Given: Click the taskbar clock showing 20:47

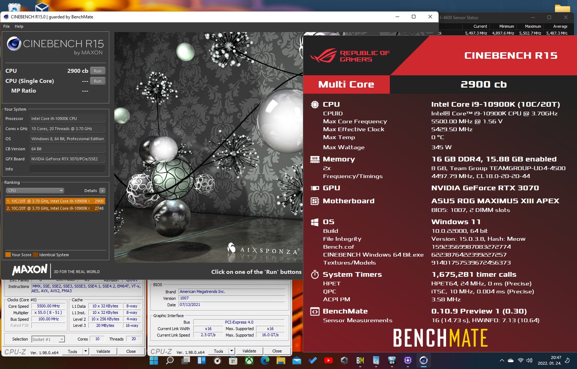Looking at the screenshot, I should [549, 360].
